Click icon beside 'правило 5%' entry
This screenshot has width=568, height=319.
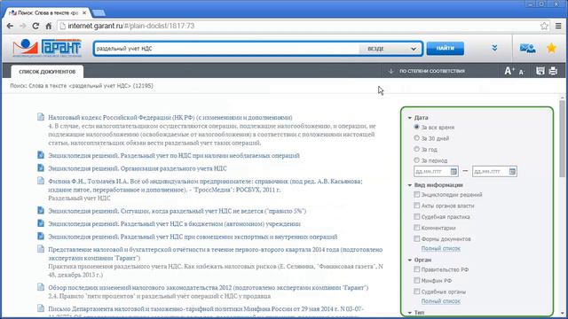41,211
